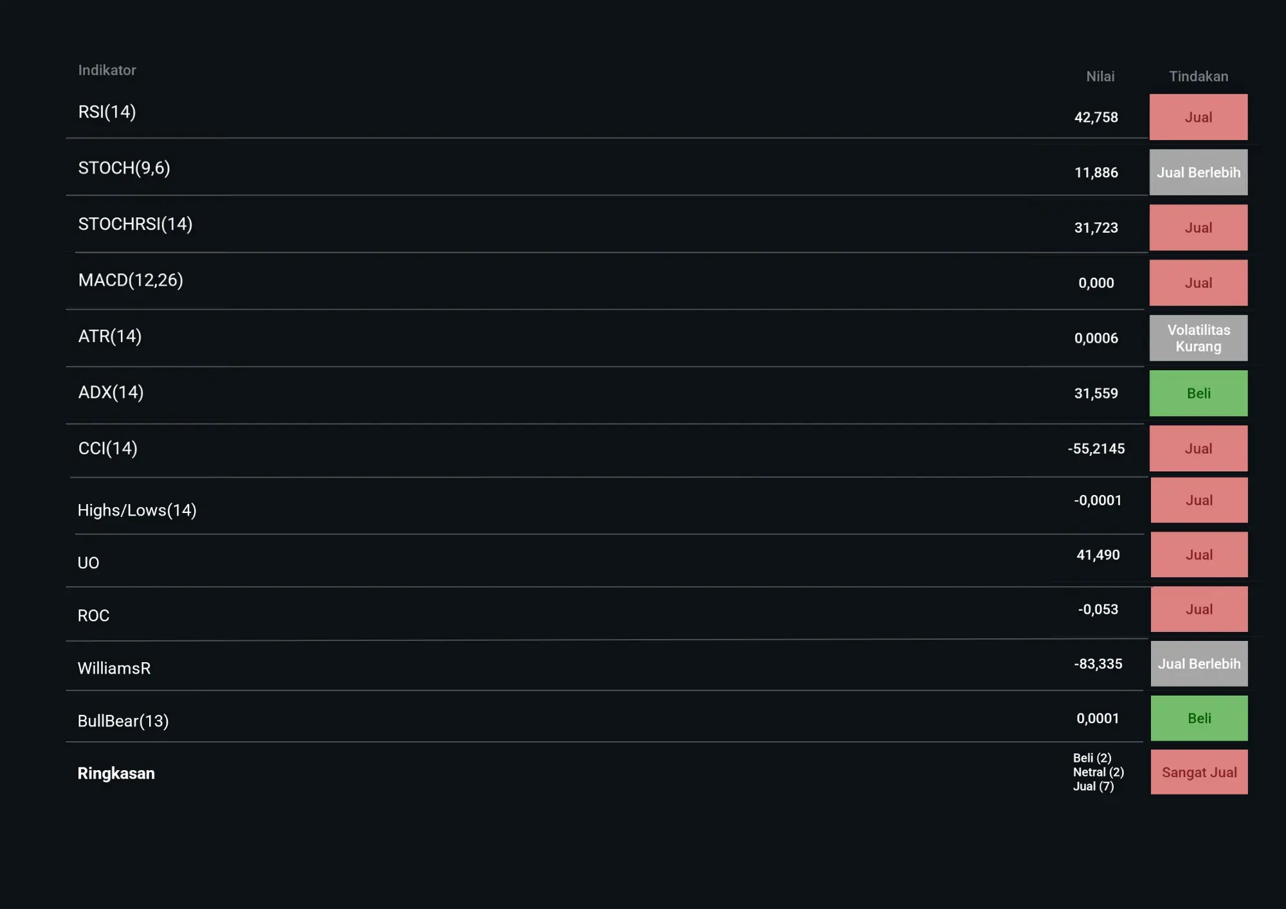The image size is (1286, 909).
Task: Click the Jual Berlebih badge for WilliamsR
Action: coord(1199,664)
